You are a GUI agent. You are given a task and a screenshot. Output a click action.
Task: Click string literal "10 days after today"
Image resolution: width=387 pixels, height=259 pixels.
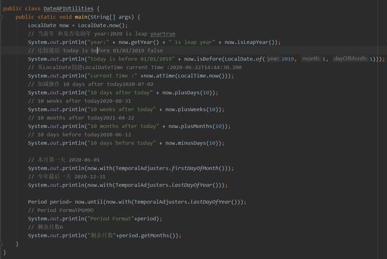(120, 92)
